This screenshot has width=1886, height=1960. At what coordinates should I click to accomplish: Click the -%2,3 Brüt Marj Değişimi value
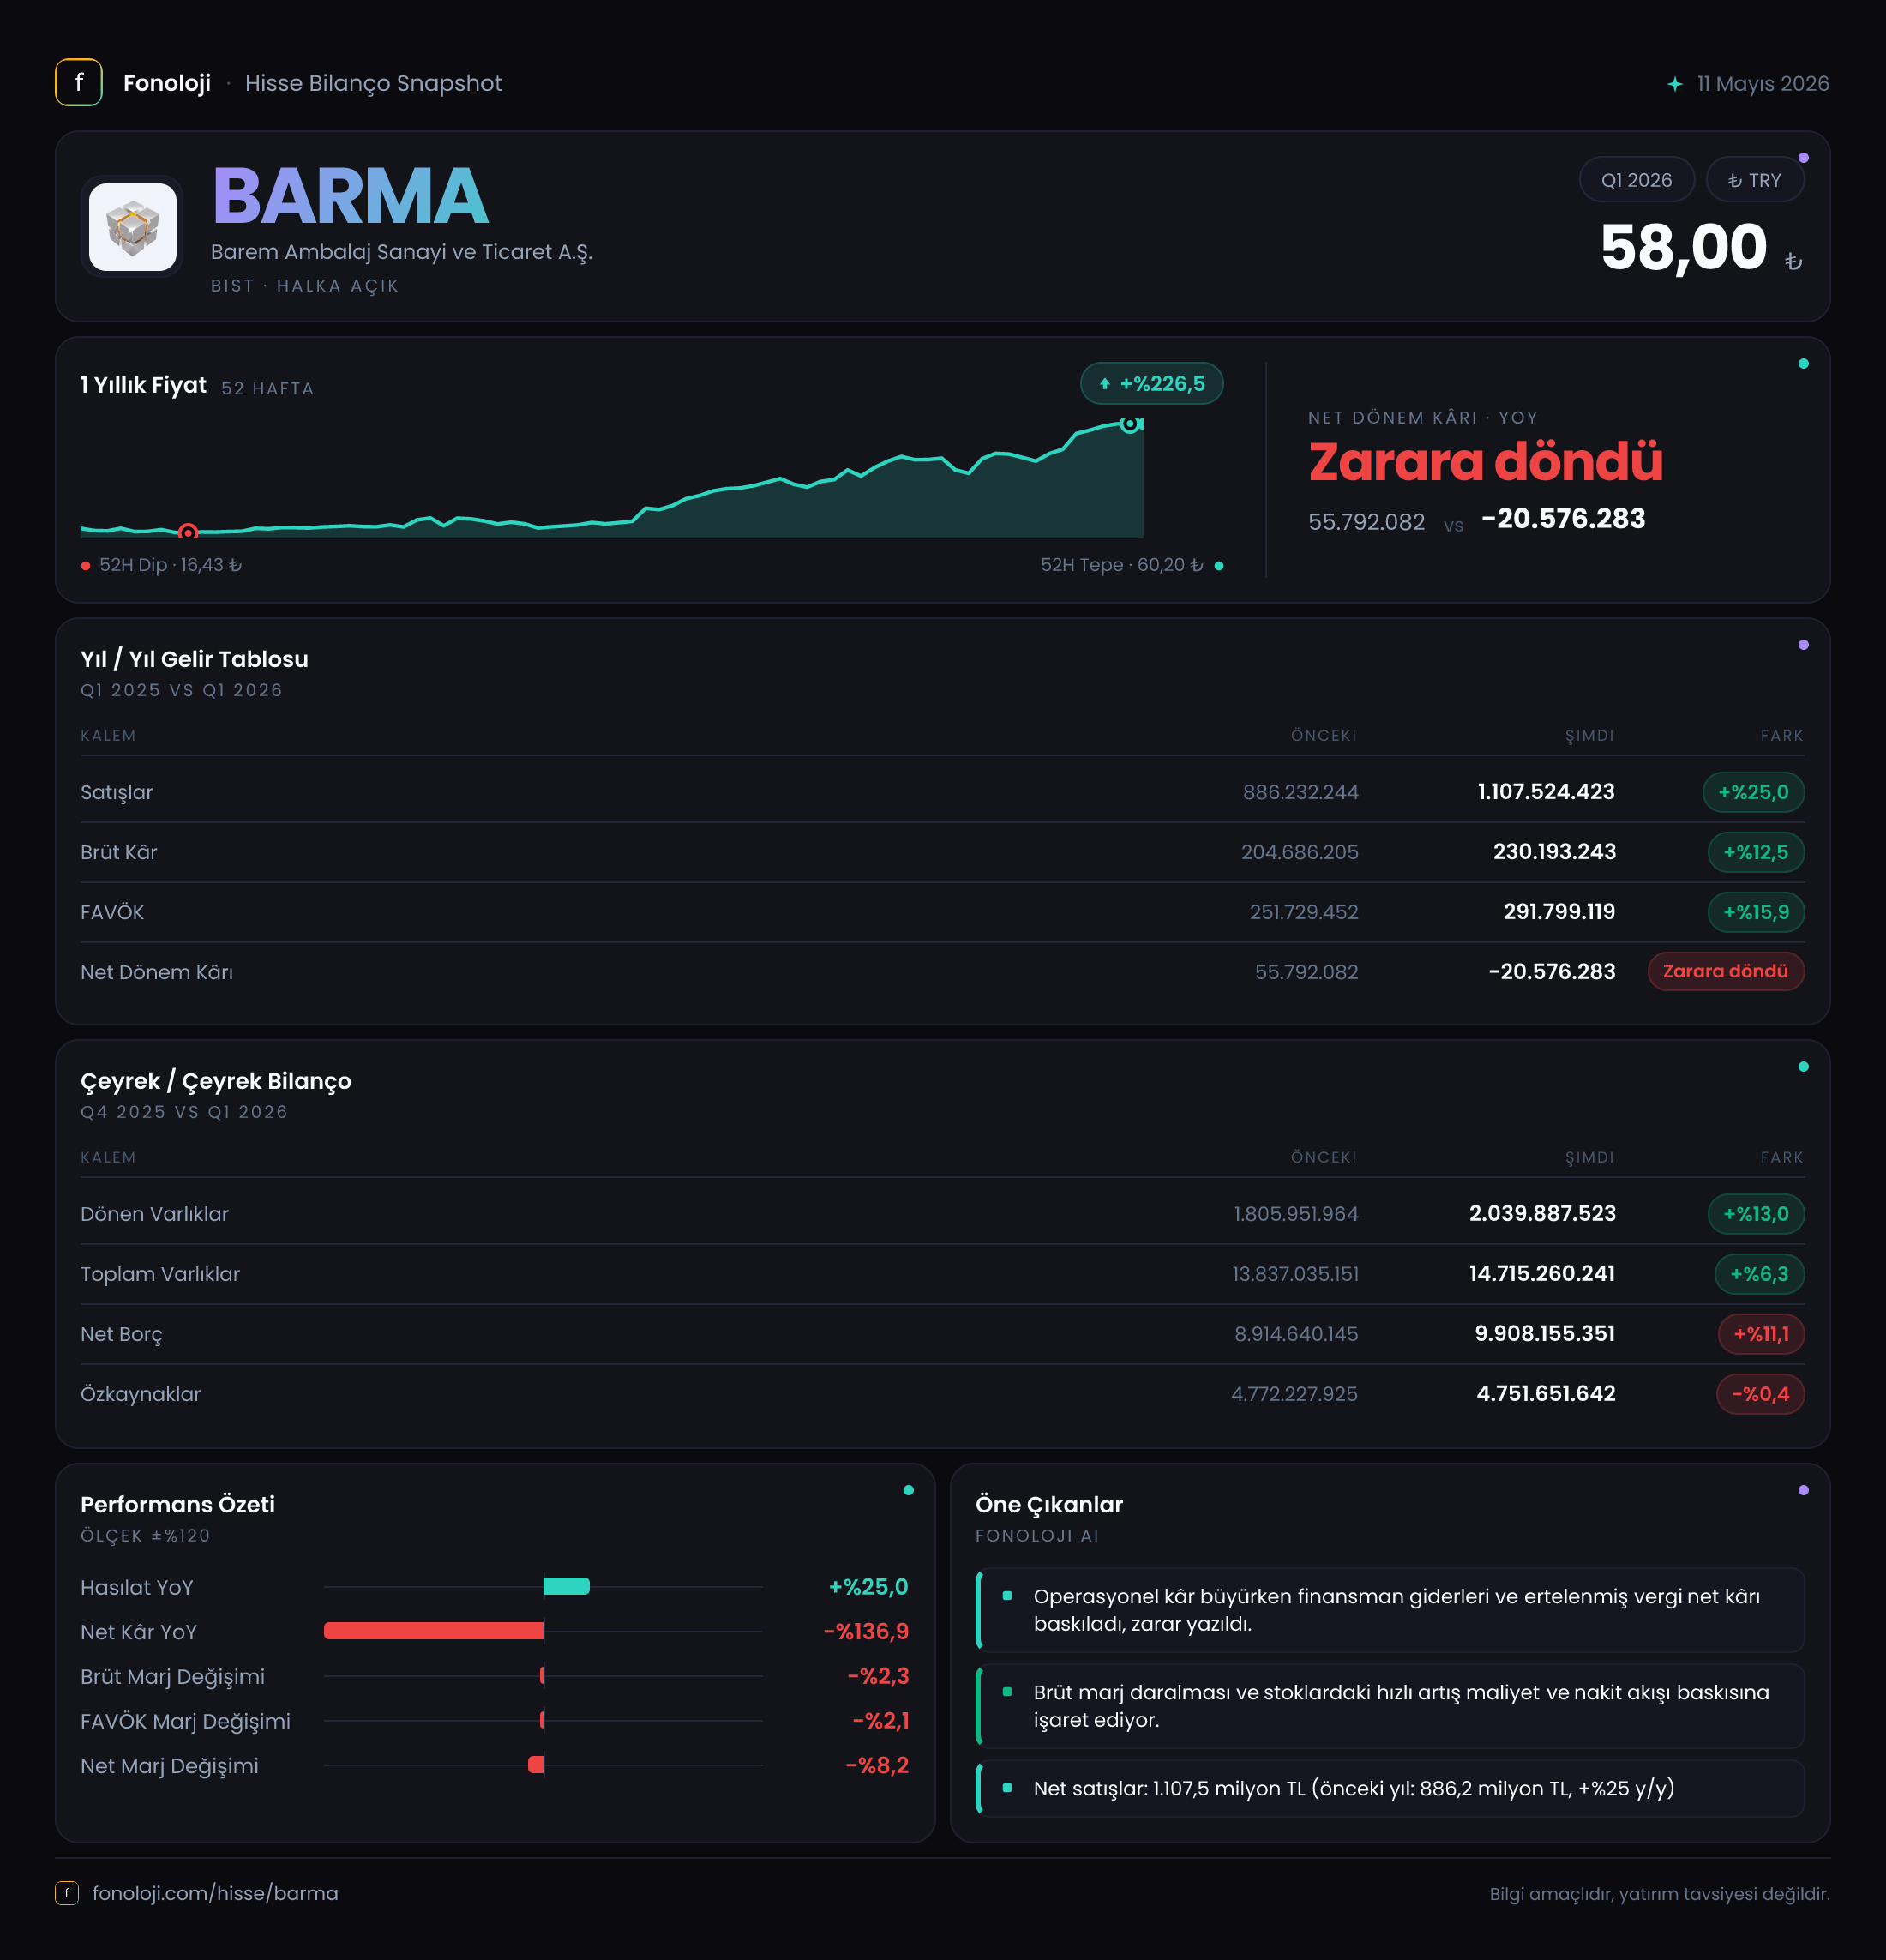click(x=878, y=1676)
